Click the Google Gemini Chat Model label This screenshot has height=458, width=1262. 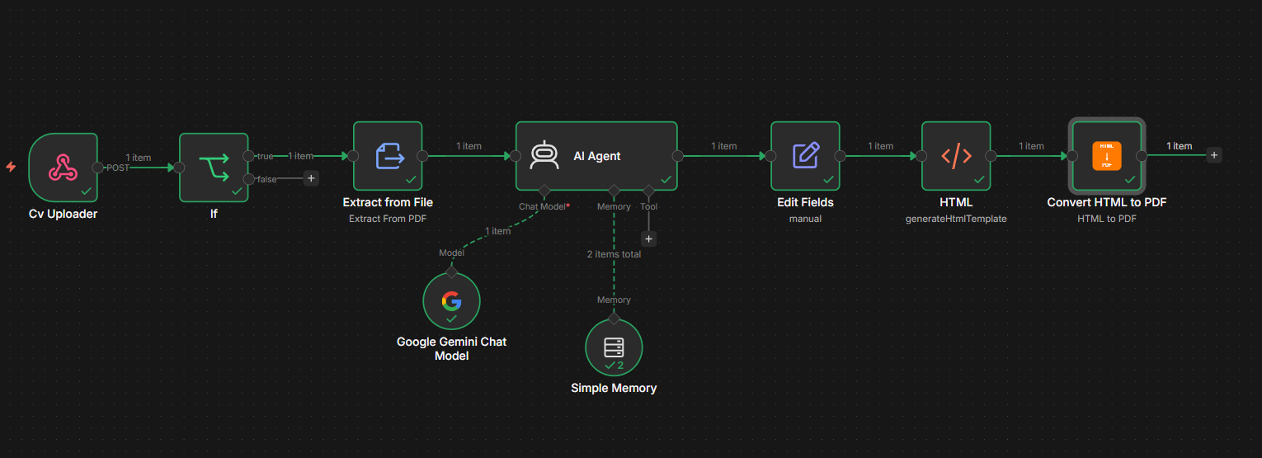[451, 348]
